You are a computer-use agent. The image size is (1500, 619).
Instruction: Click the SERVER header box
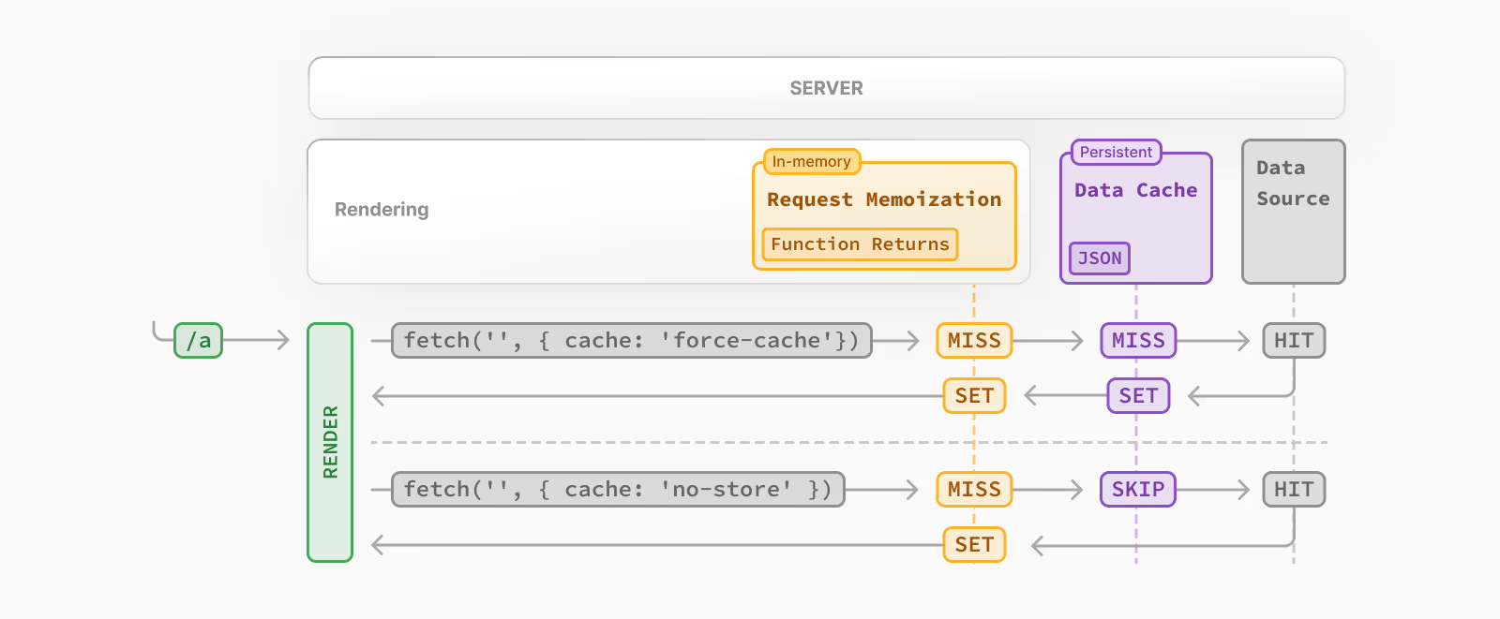click(x=826, y=88)
